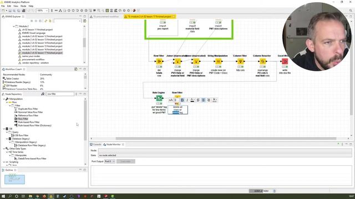This screenshot has width=355, height=199.
Task: Select the Joiner node merging PVO data with material field
Action: pyautogui.click(x=177, y=61)
